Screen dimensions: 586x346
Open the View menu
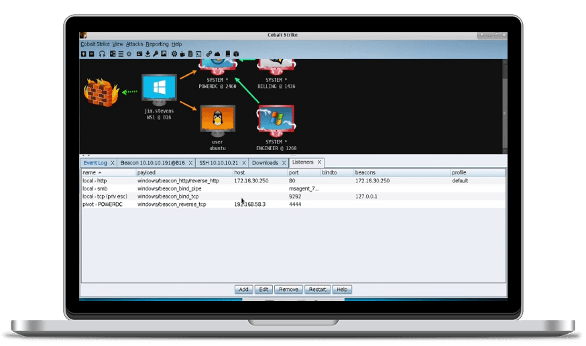click(x=117, y=44)
